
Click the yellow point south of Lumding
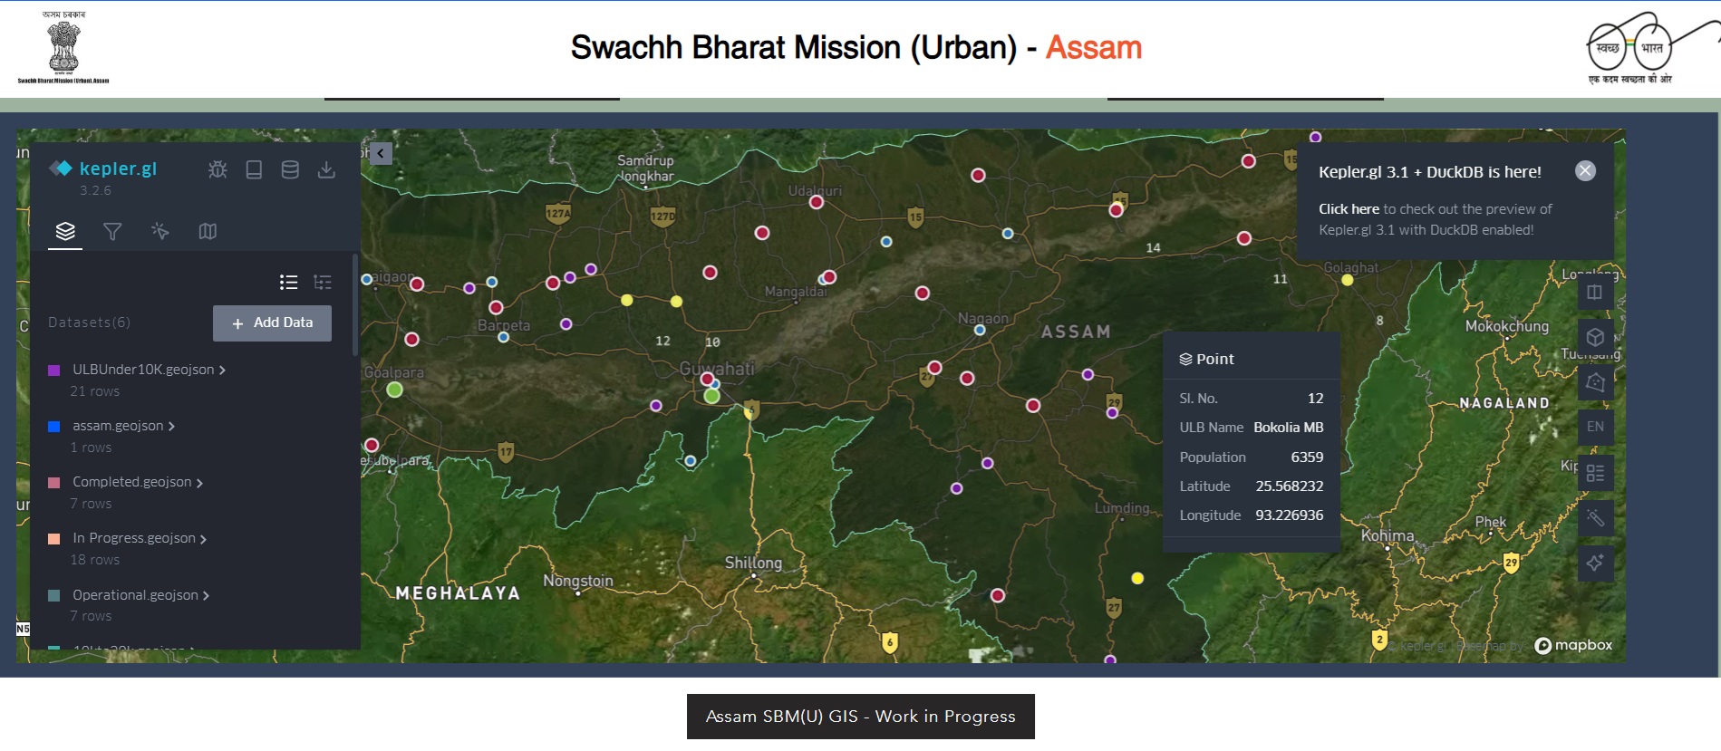coord(1137,578)
